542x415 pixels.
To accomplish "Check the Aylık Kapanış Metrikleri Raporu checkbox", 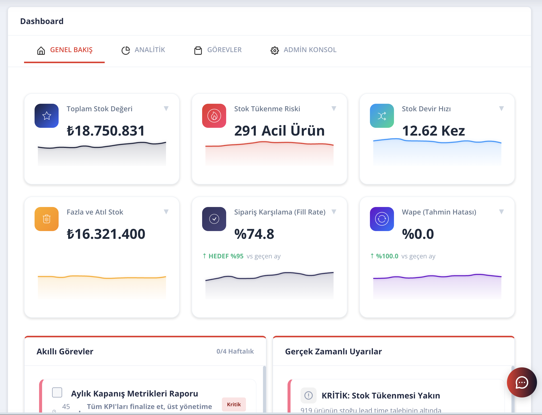I will click(x=57, y=392).
